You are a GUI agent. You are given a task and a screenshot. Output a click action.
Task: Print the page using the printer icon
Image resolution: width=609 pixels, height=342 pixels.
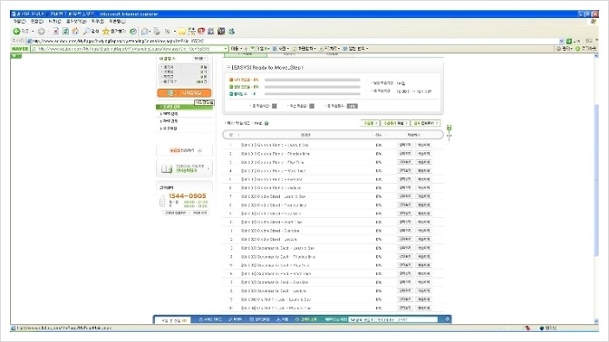[x=157, y=32]
